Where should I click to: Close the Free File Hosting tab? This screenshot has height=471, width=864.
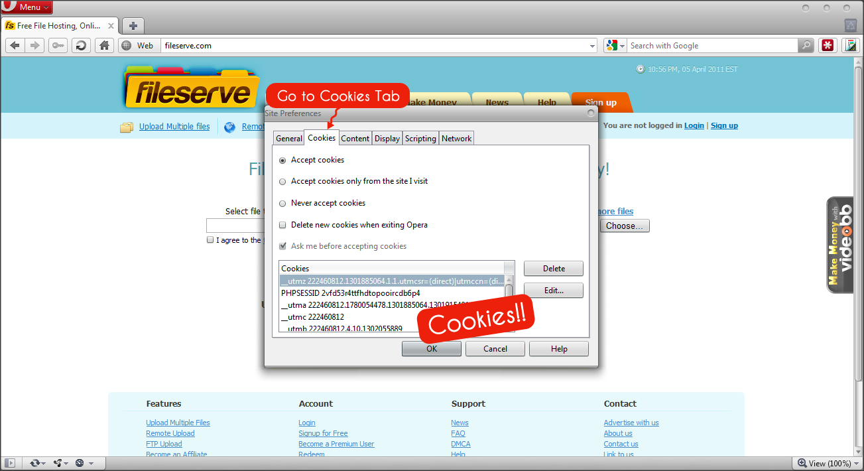click(x=110, y=26)
